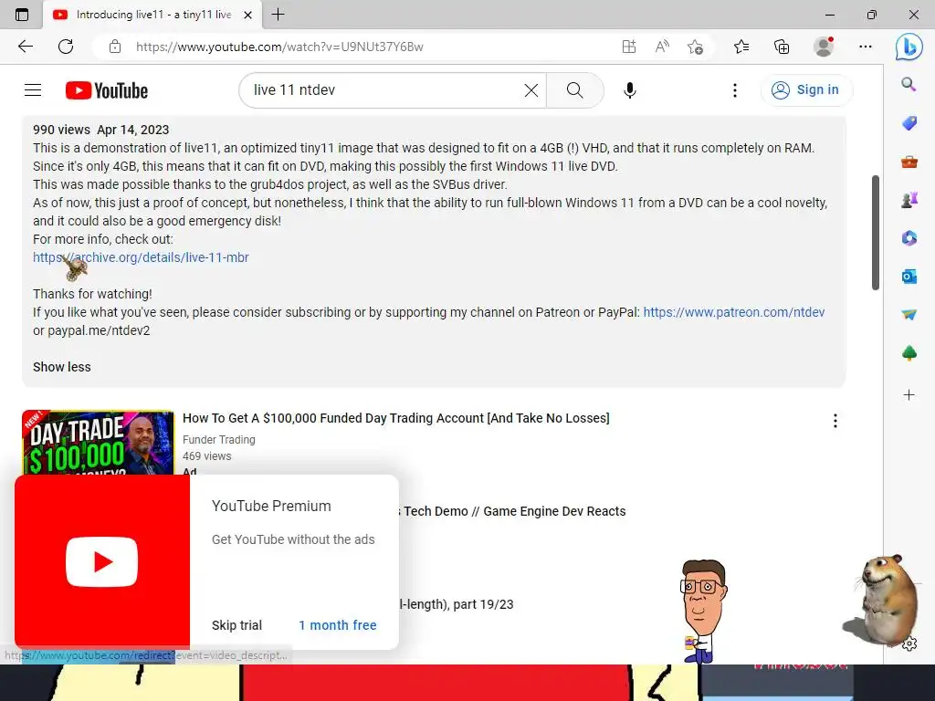
Task: Open sidebar Search icon
Action: [909, 84]
